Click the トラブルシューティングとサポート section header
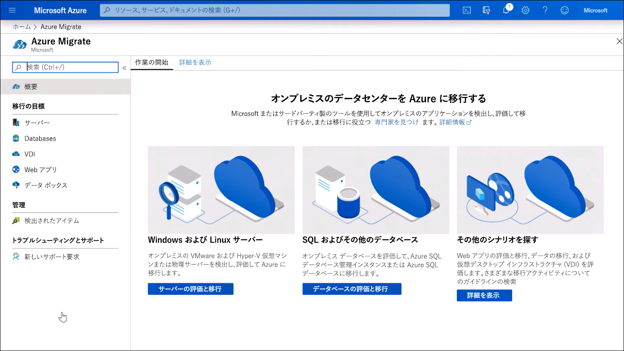The image size is (624, 351). (58, 241)
